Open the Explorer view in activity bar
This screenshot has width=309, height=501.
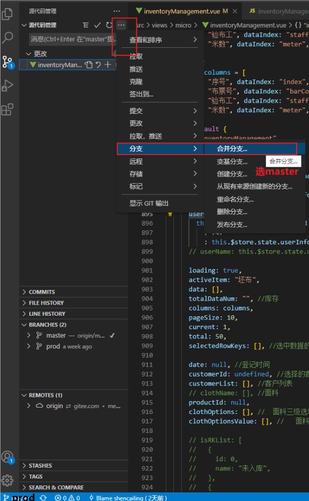(7, 14)
